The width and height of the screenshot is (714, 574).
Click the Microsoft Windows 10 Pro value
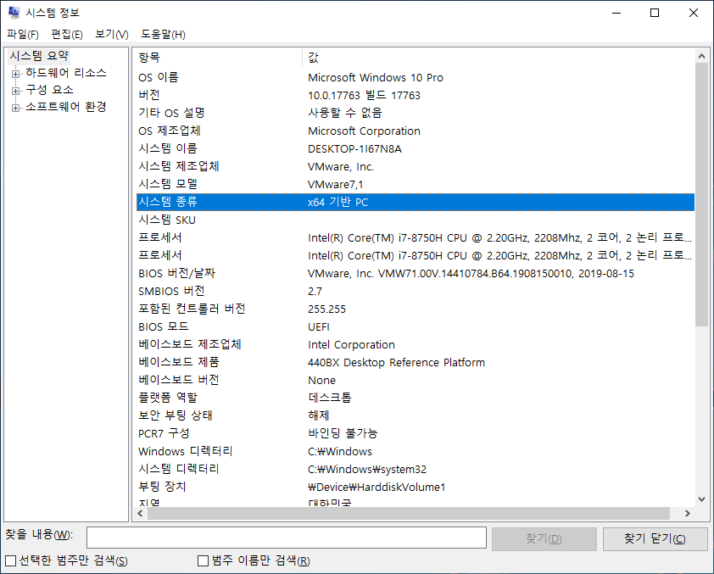click(x=376, y=78)
